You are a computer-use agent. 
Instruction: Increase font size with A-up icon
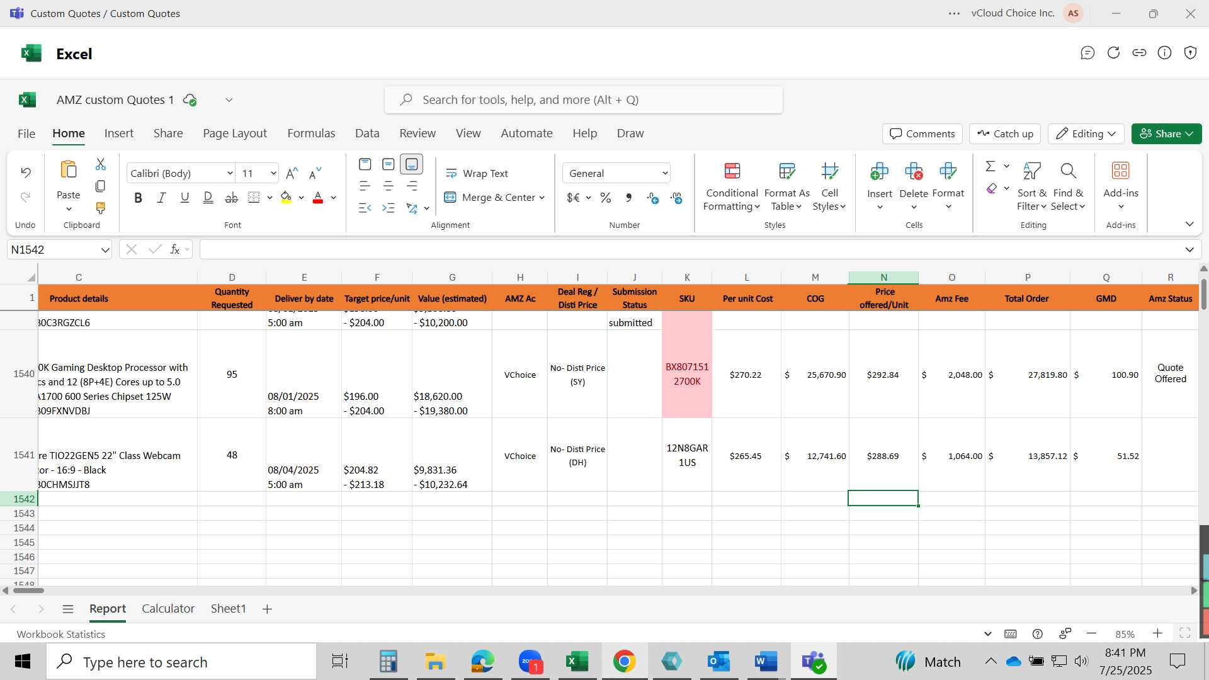(292, 173)
